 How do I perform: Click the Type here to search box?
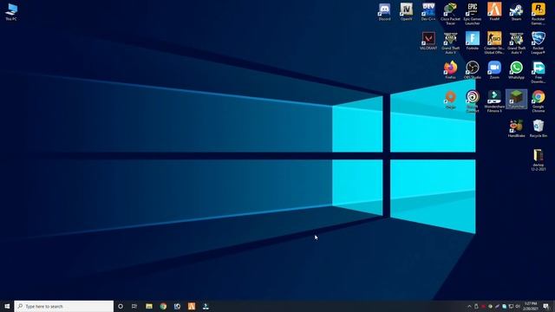63,306
